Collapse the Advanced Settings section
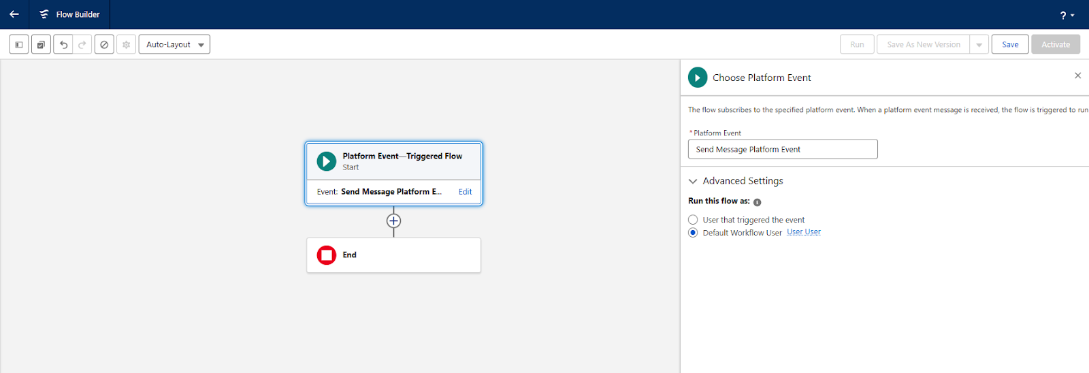The height and width of the screenshot is (373, 1089). [693, 181]
